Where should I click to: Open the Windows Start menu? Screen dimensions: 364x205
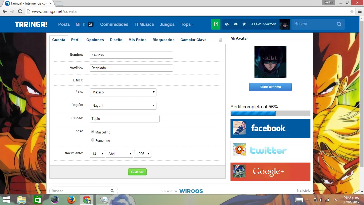pos(7,200)
